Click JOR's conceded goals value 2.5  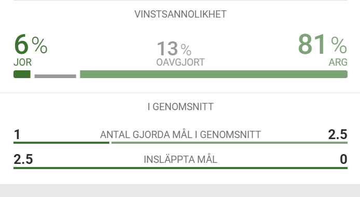(x=23, y=159)
